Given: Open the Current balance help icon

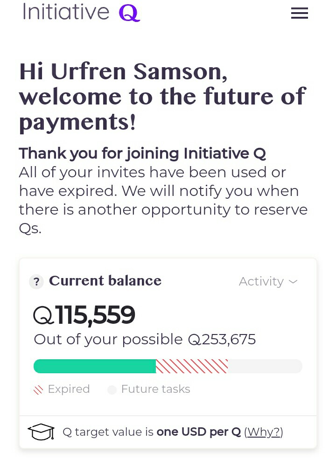Looking at the screenshot, I should coord(36,282).
